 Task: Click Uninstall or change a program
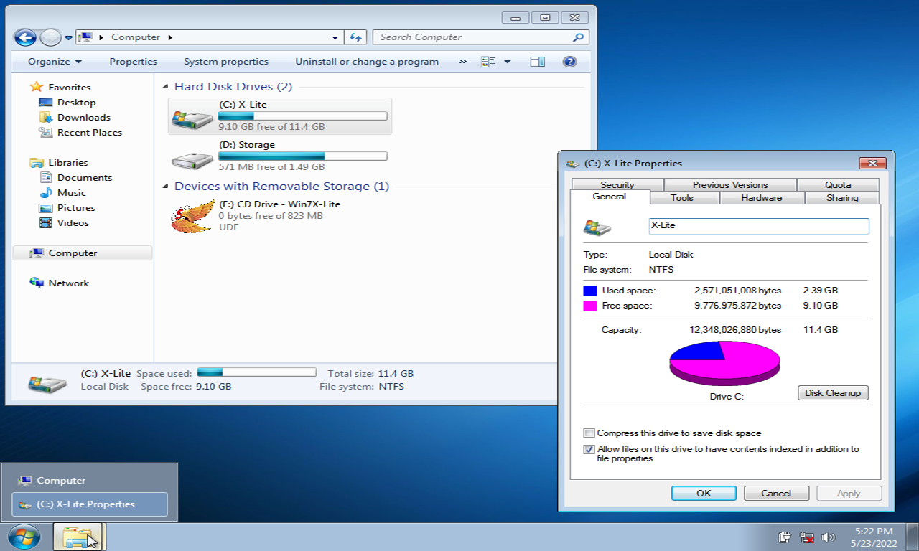[367, 62]
